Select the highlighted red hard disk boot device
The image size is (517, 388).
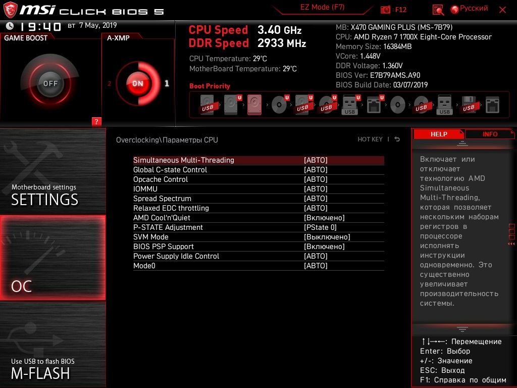click(x=254, y=105)
